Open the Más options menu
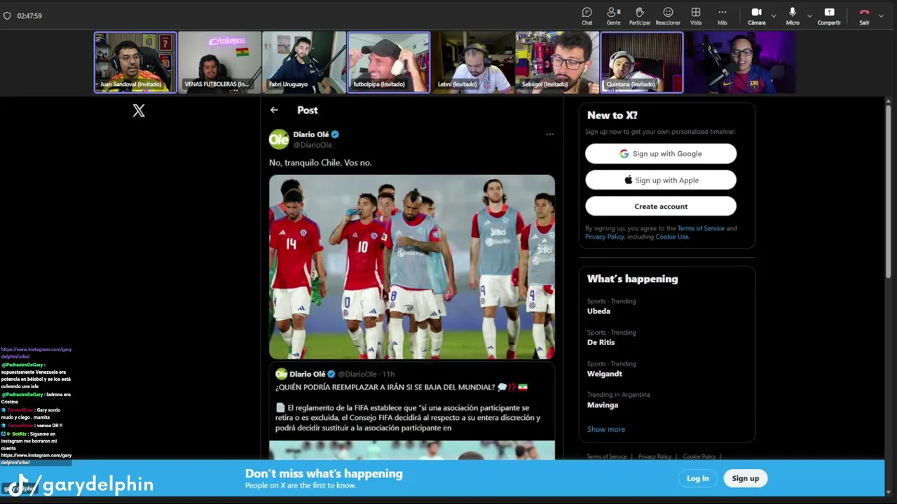Image resolution: width=897 pixels, height=504 pixels. 722,15
